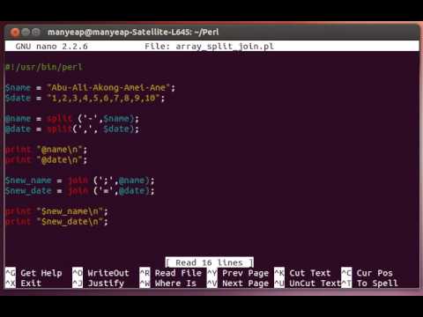This screenshot has width=423, height=317.
Task: Click the ^T To Spell shortcut
Action: [x=370, y=284]
